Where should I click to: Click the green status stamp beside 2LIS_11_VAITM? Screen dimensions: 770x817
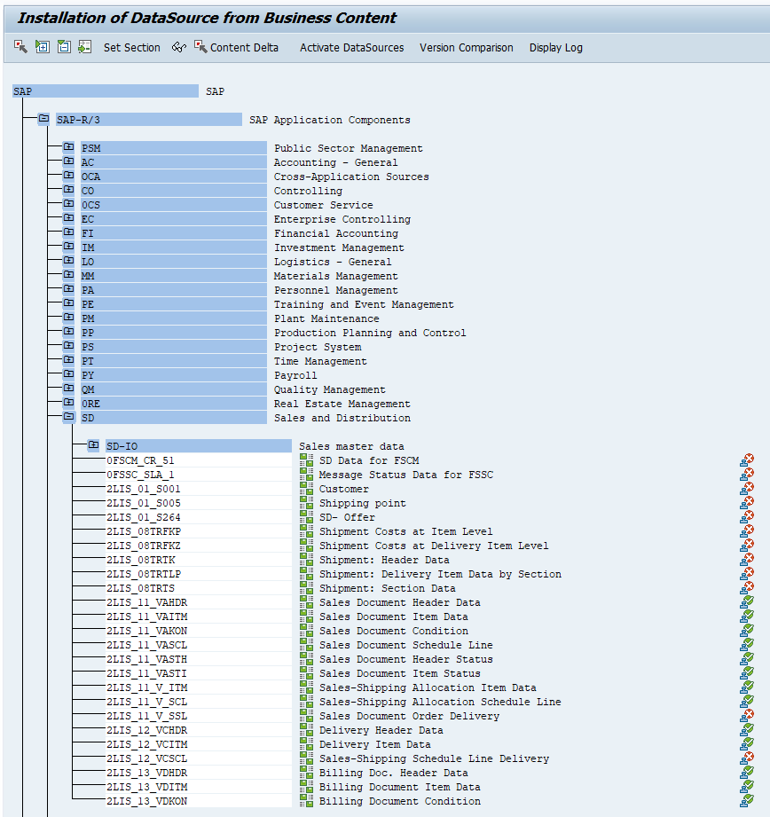click(x=748, y=617)
